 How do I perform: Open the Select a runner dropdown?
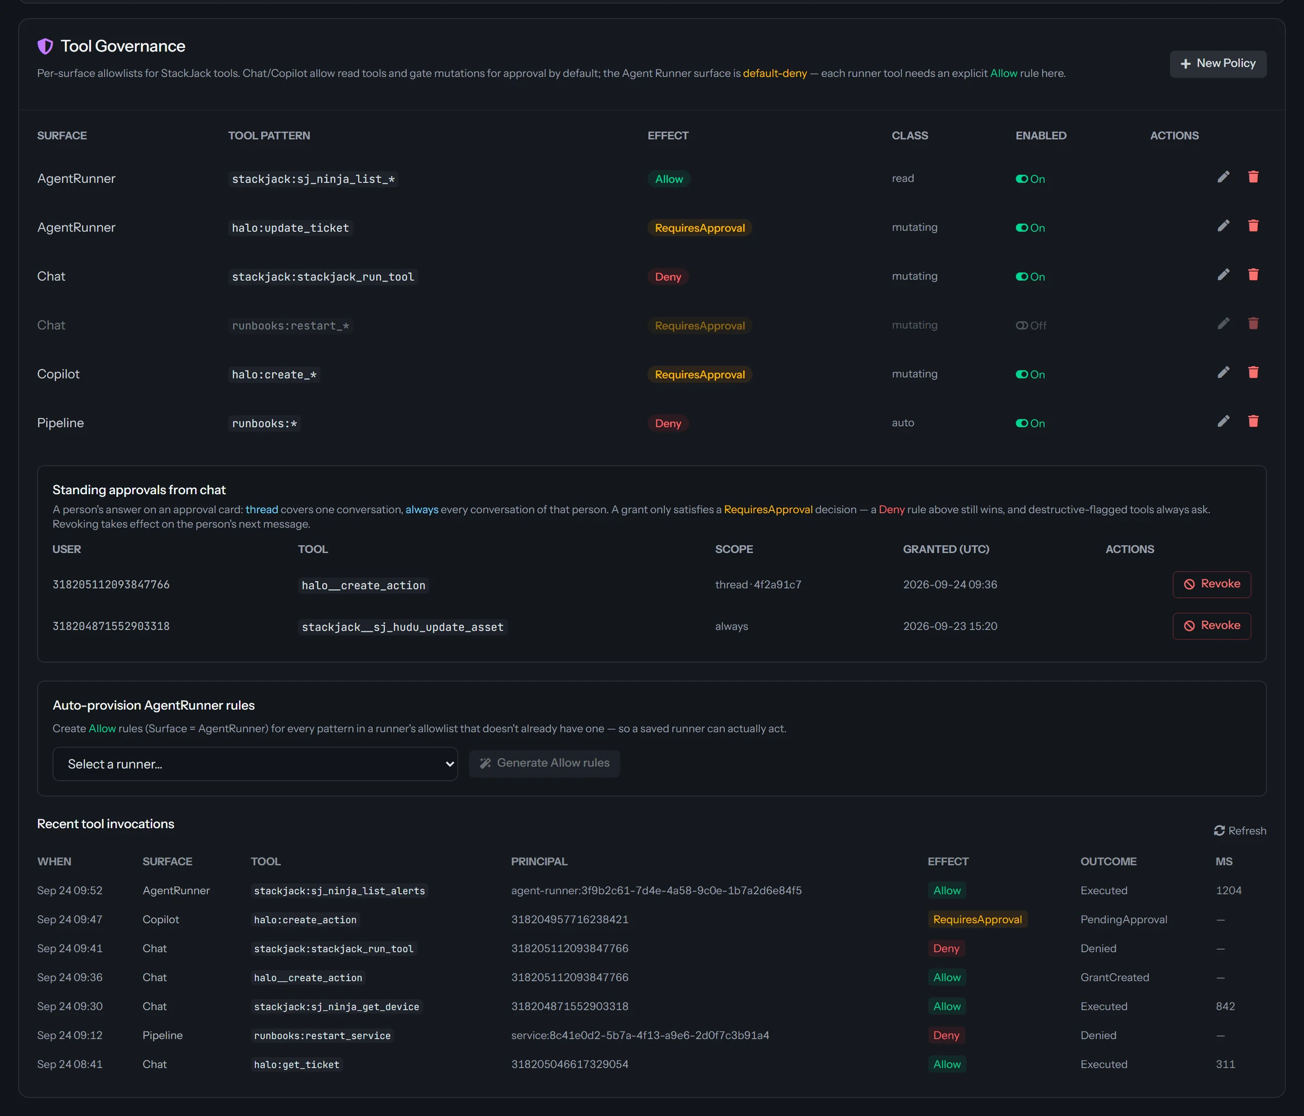coord(255,764)
